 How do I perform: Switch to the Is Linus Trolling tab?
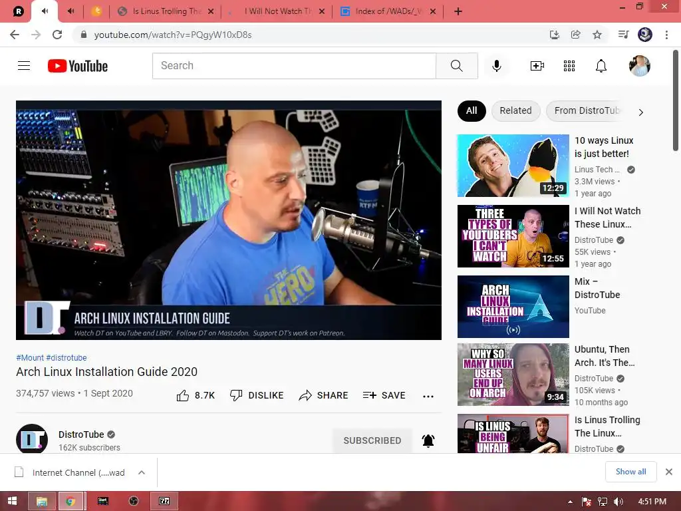166,11
